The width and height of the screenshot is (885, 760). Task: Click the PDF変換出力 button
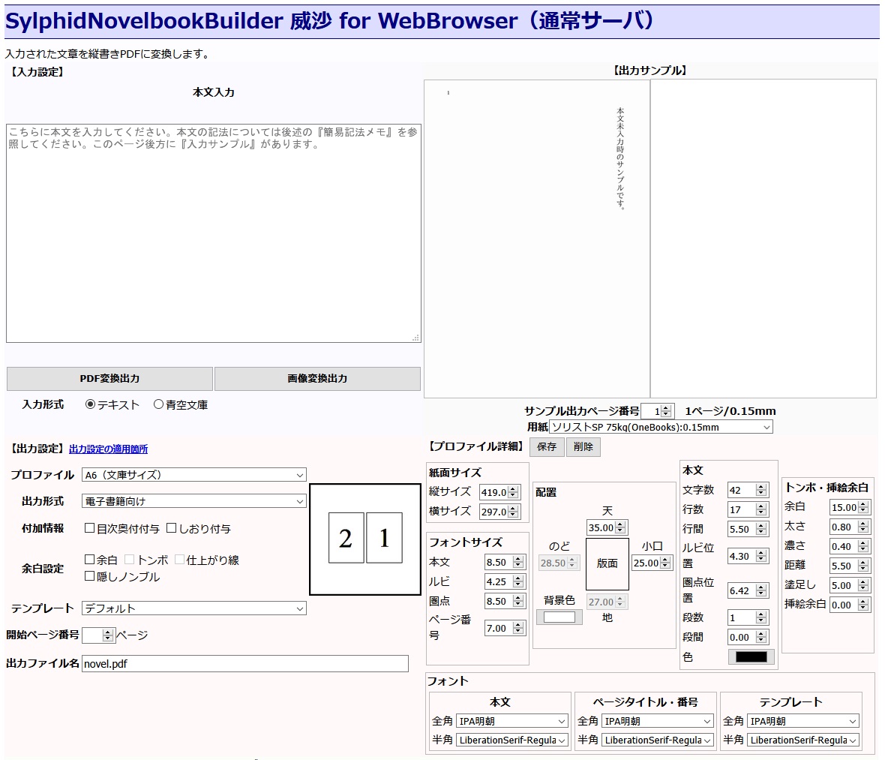pos(109,379)
